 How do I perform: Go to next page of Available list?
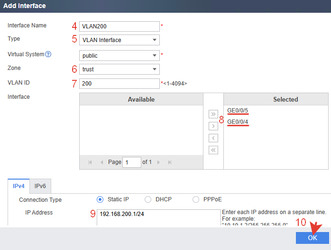pos(158,162)
